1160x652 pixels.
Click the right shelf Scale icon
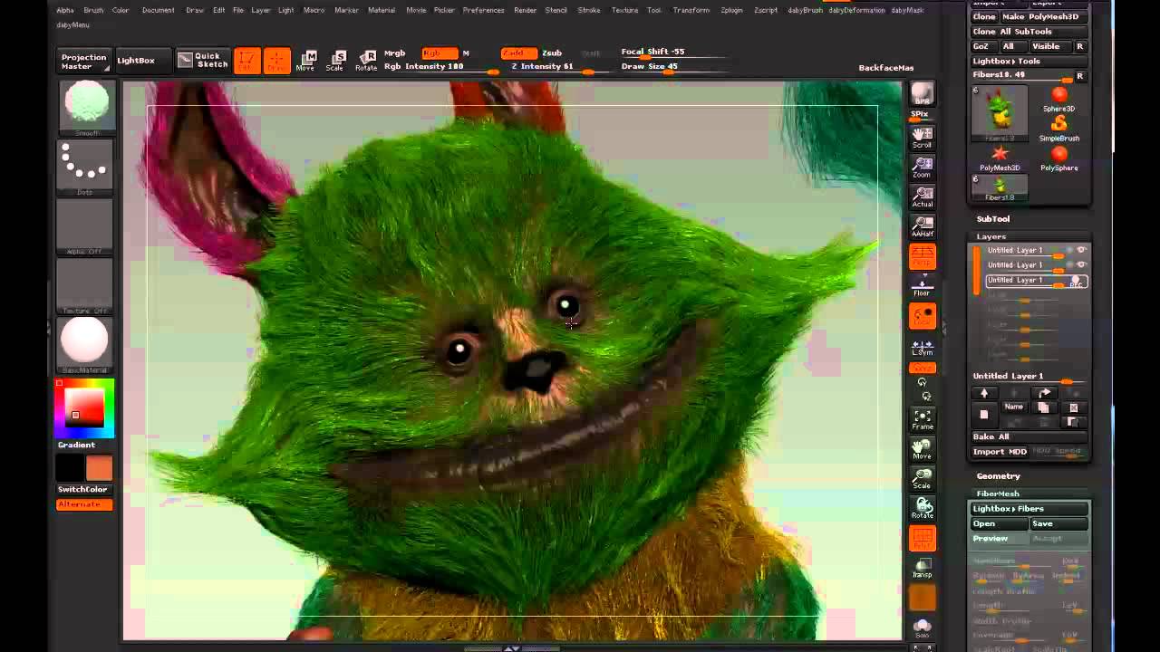(x=922, y=479)
